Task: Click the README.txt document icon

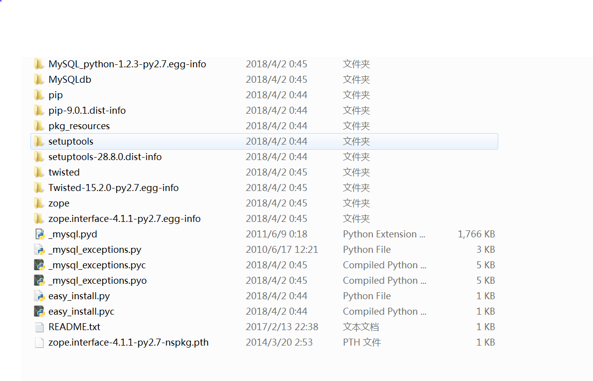Action: tap(39, 327)
